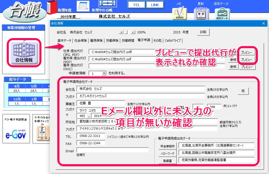Click 参照 for 雇保 提出代行 DOC
269x174 pixels.
click(233, 67)
